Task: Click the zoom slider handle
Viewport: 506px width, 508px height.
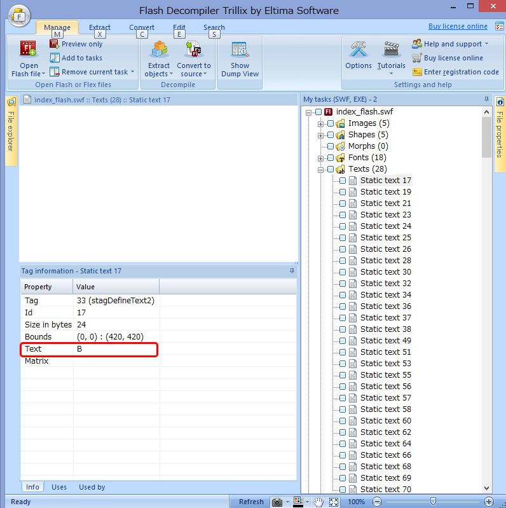Action: click(x=433, y=502)
